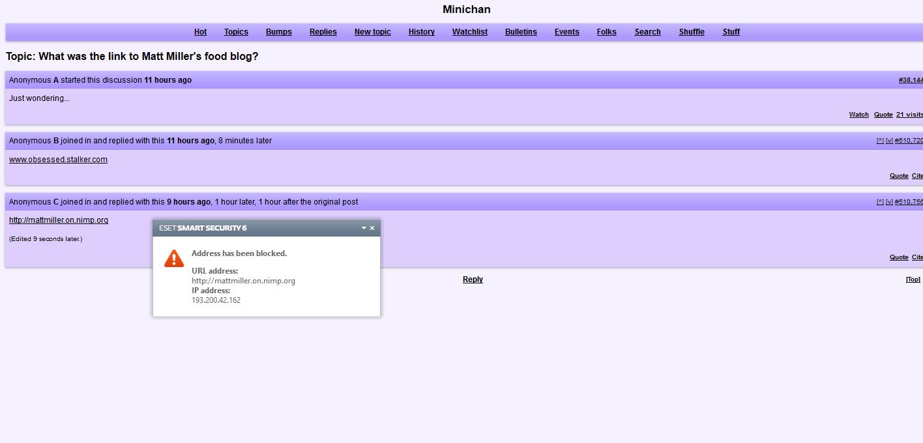This screenshot has width=923, height=443.
Task: Select New topic in navigation bar
Action: tap(373, 32)
